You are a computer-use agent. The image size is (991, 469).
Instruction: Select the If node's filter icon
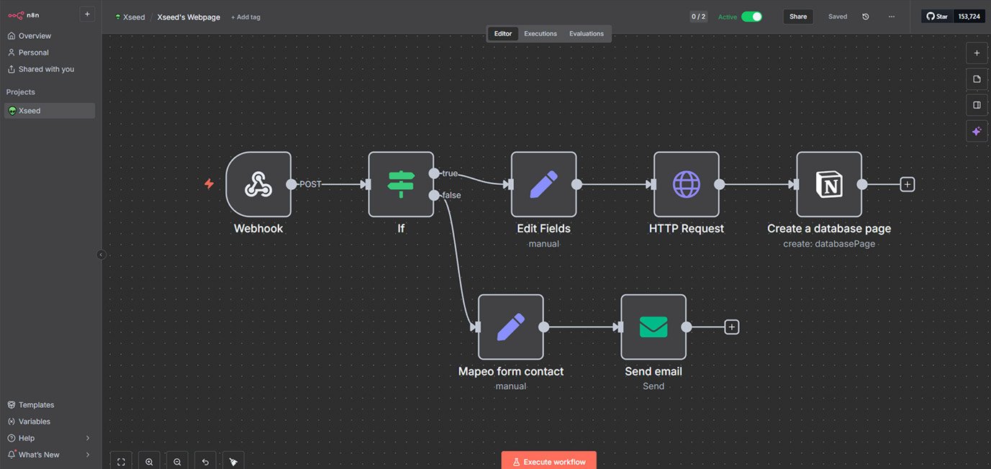coord(401,184)
